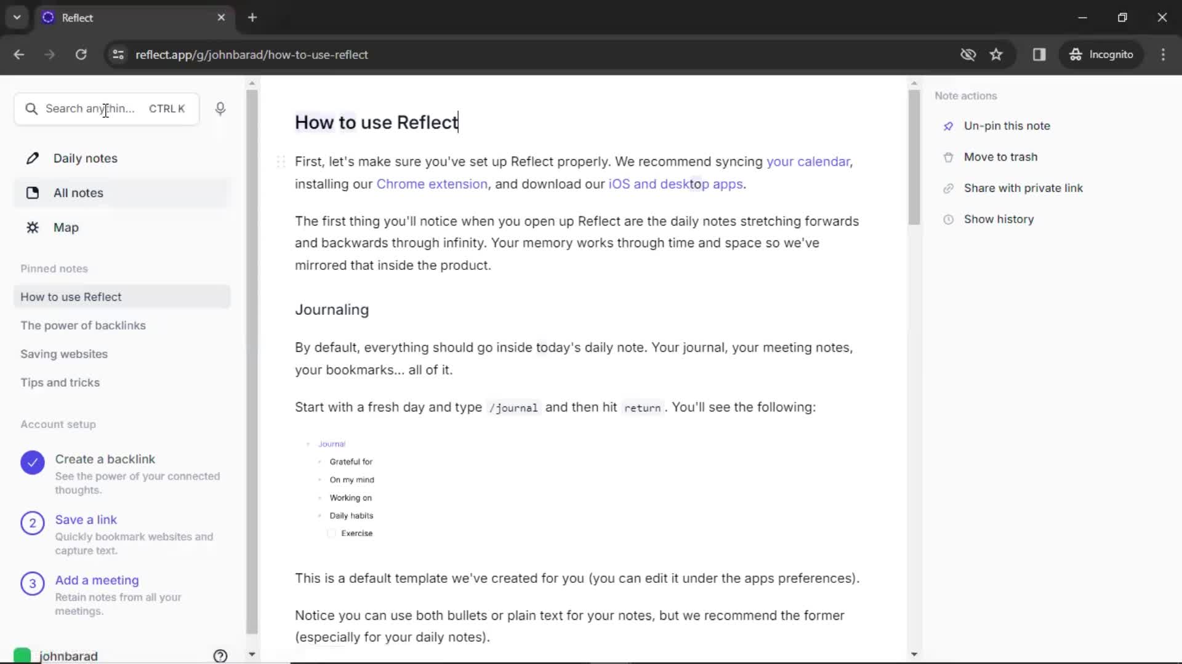Screen dimensions: 1182x664
Task: Select pinned note How to use Reflect
Action: pyautogui.click(x=122, y=297)
